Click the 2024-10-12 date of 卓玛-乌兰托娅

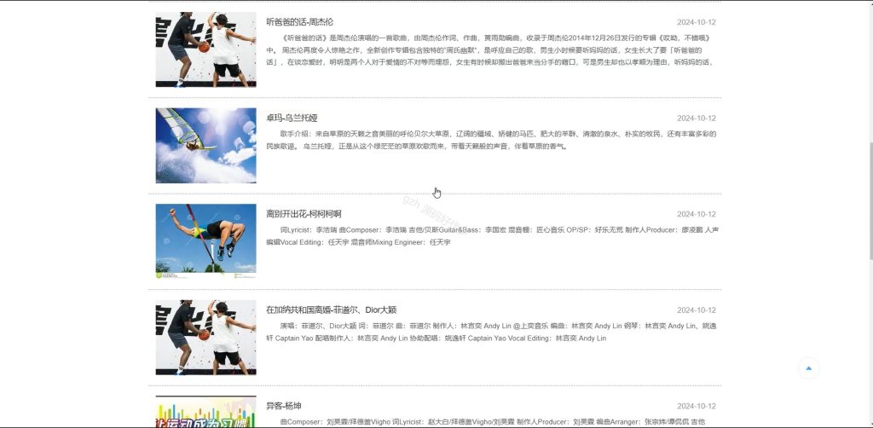tap(697, 118)
